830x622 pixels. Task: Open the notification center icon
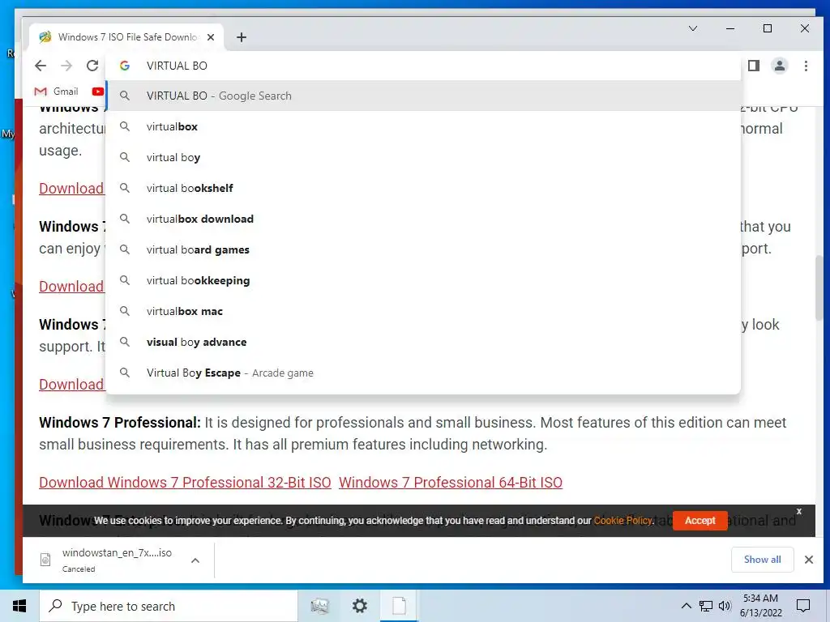pyautogui.click(x=803, y=606)
